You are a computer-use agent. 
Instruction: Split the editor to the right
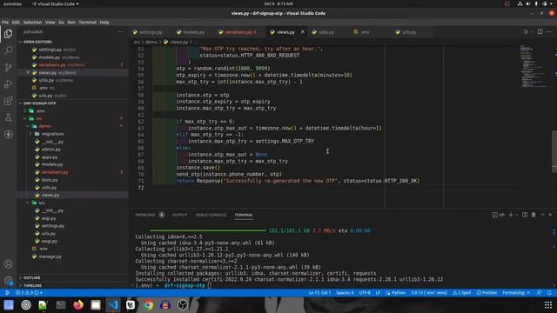[x=540, y=32]
